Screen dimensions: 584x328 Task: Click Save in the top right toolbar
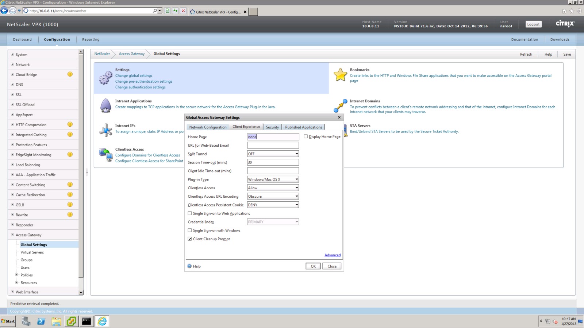567,54
